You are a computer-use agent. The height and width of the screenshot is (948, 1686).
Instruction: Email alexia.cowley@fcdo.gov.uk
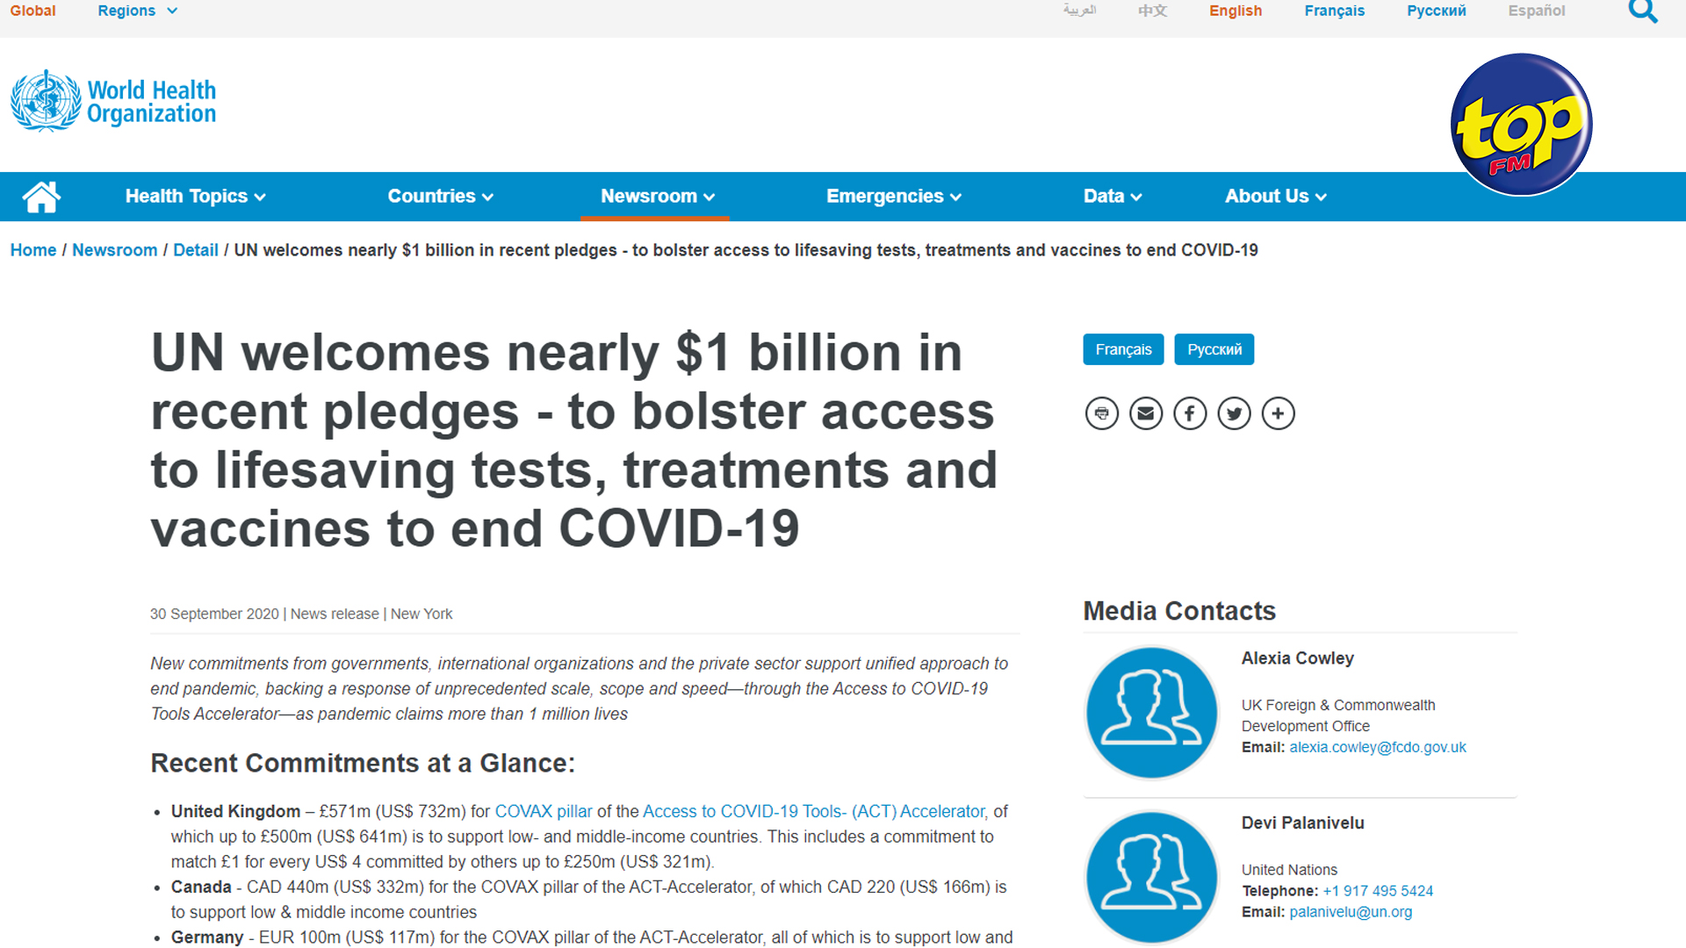click(1378, 747)
